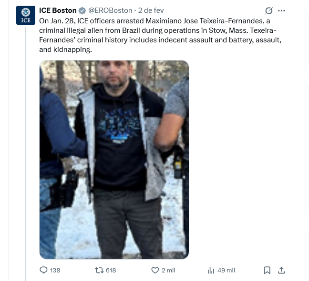Click the 49 mil views count
The image size is (309, 281).
tap(226, 271)
